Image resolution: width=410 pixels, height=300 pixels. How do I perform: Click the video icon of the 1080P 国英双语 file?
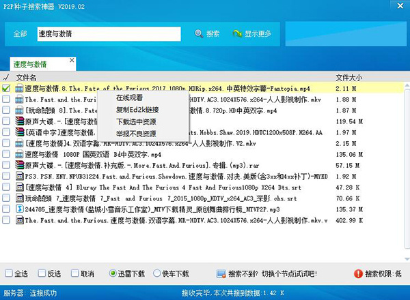coord(19,154)
